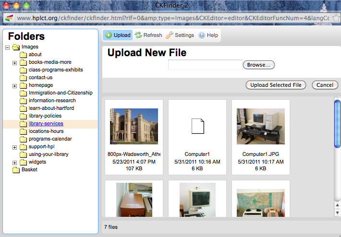Select the map with telephone thumbnail
Viewport: 341px width, 237px height.
pyautogui.click(x=261, y=203)
